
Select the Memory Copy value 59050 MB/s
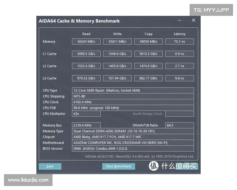tap(149, 42)
